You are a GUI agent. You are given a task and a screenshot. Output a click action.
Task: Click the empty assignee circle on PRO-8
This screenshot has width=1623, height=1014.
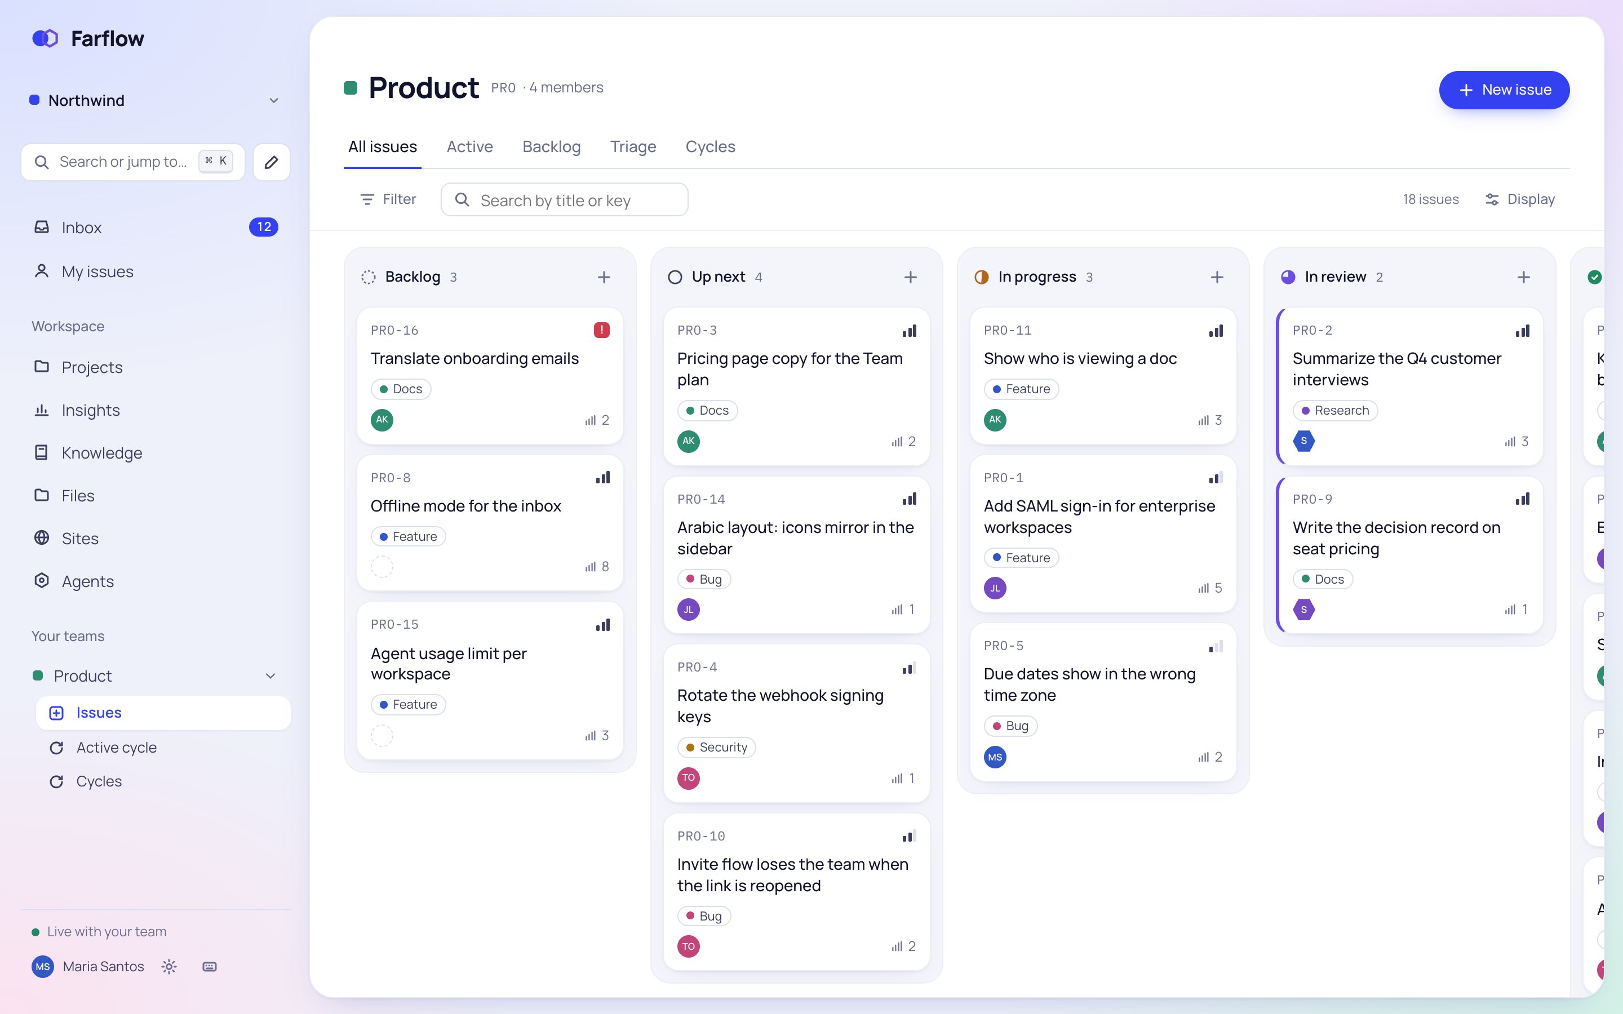coord(382,567)
